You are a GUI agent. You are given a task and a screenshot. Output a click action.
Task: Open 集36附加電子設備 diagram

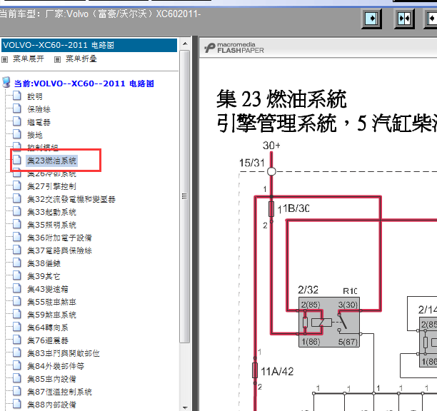59,238
